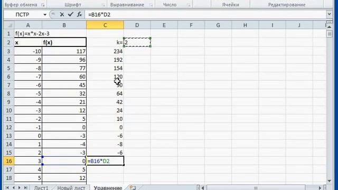Click vertical scrollbar down arrow

pos(329,180)
